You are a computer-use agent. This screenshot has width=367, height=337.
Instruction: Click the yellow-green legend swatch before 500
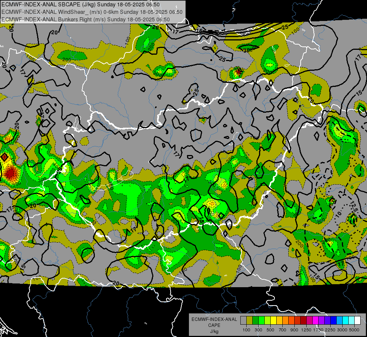tap(267, 321)
